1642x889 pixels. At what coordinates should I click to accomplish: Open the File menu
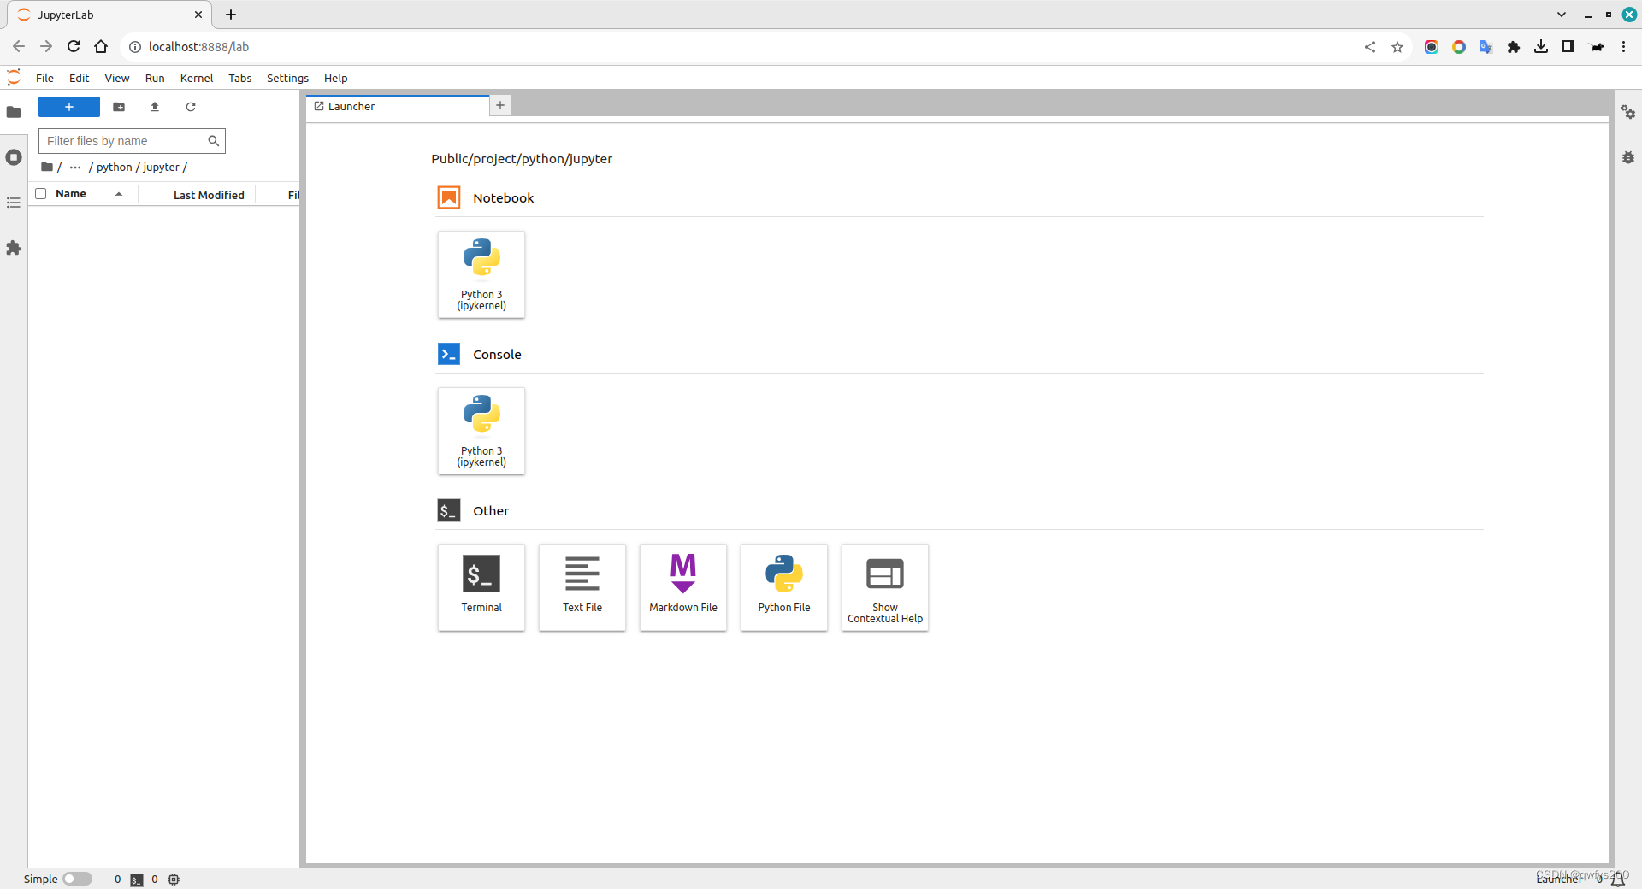pos(44,78)
